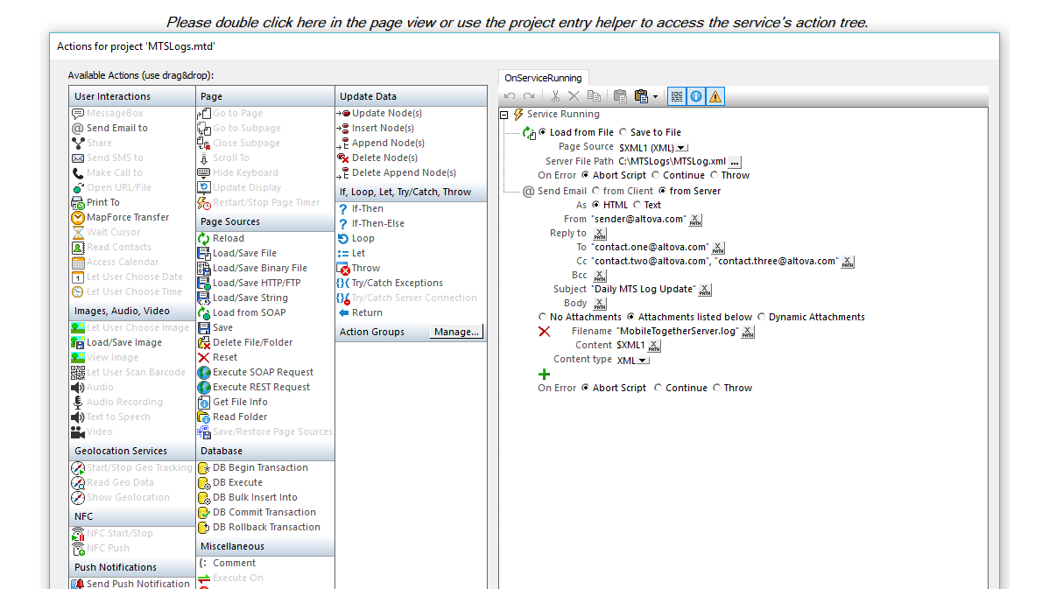Click the Server File Path C:\MTSLogs\MTSLog.xml field

(x=672, y=161)
